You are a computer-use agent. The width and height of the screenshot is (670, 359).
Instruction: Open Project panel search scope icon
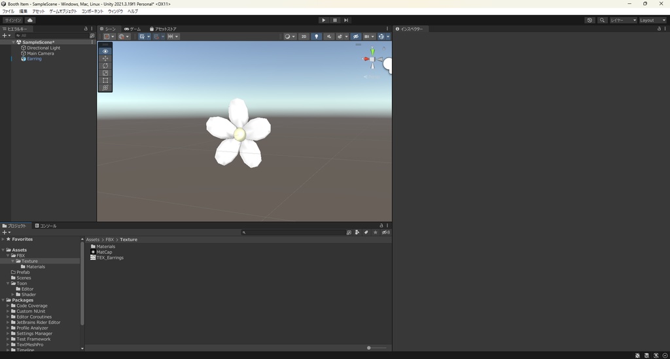point(349,232)
